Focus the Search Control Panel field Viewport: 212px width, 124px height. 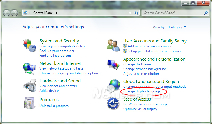pos(173,13)
